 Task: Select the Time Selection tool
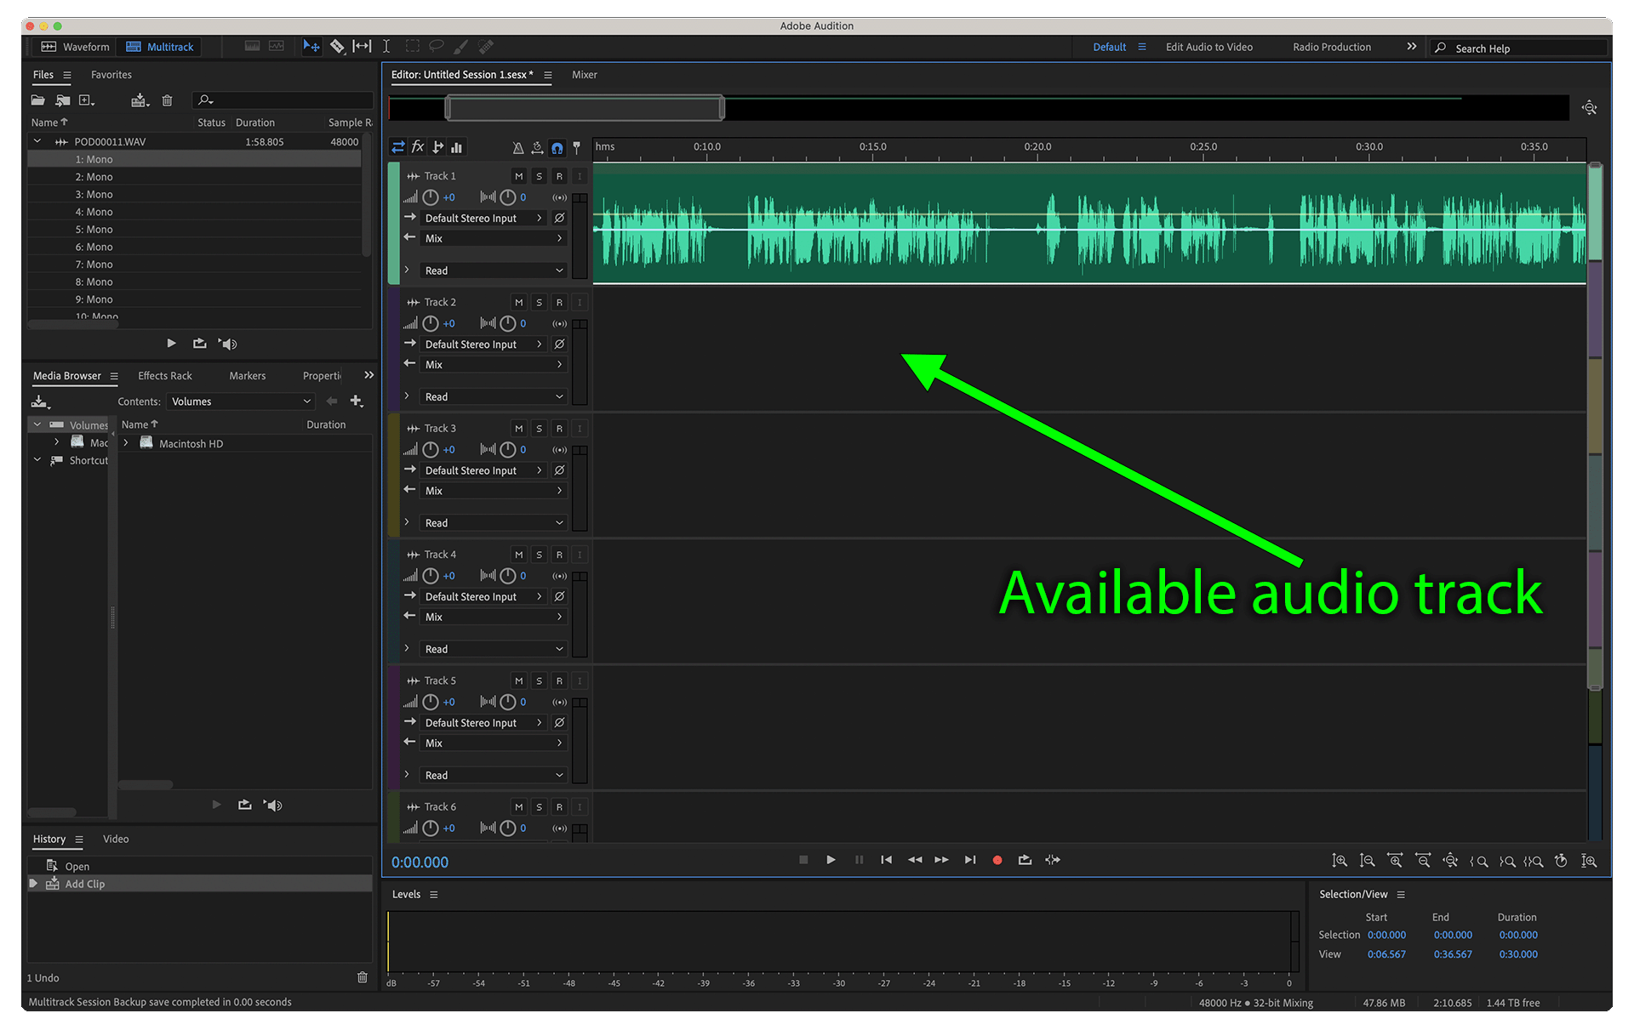[x=386, y=47]
